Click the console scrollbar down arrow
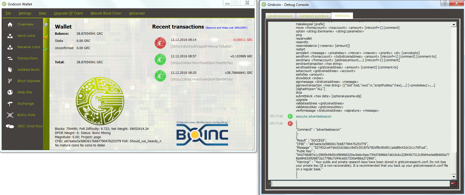The height and width of the screenshot is (195, 465). [454, 177]
